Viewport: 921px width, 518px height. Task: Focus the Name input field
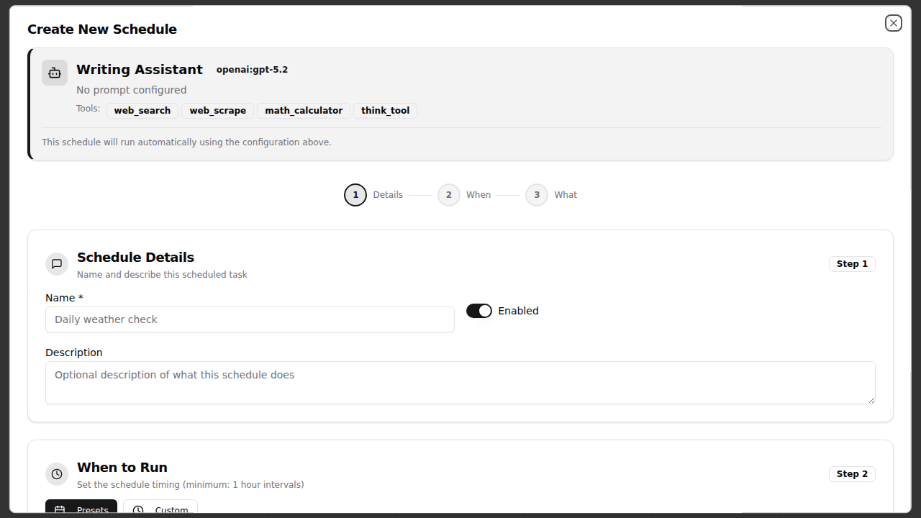click(250, 319)
